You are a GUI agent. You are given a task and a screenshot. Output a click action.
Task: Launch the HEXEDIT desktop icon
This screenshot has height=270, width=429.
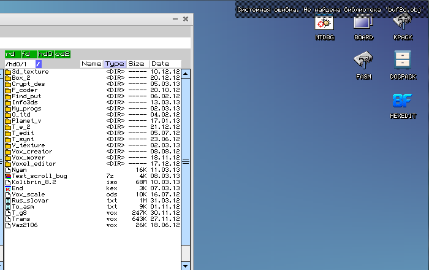403,103
